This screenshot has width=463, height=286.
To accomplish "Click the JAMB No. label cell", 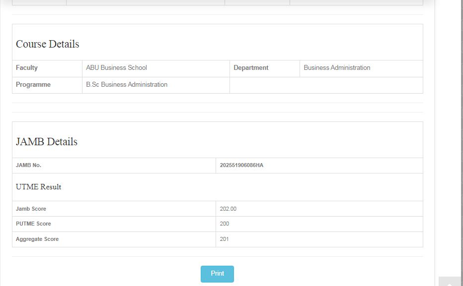I will click(x=28, y=165).
